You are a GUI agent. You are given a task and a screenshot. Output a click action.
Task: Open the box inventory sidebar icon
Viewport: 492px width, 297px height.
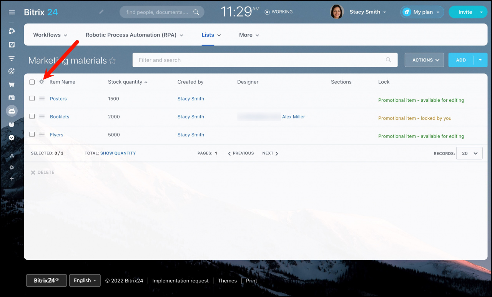[x=12, y=124]
